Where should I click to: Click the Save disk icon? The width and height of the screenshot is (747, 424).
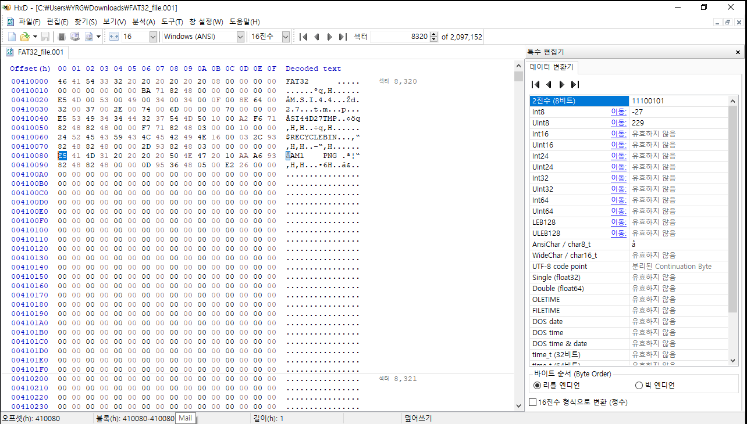click(45, 37)
